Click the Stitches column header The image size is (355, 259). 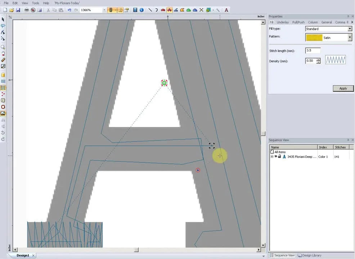(x=341, y=147)
